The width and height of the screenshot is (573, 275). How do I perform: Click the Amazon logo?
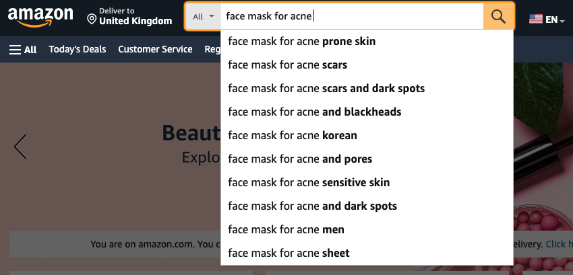(x=40, y=17)
